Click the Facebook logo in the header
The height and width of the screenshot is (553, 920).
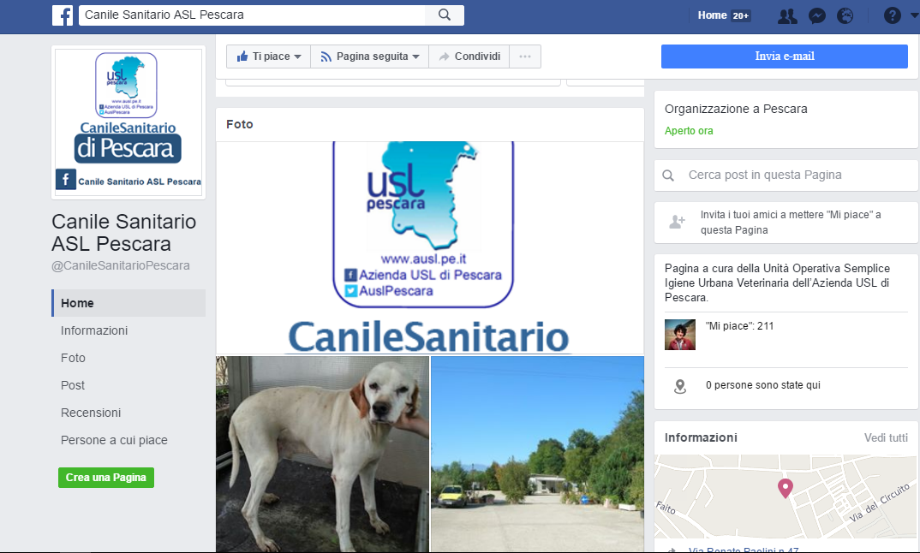pyautogui.click(x=63, y=15)
